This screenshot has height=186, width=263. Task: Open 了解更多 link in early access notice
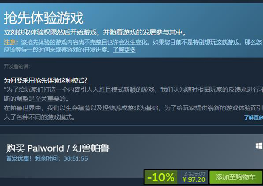coord(124,50)
